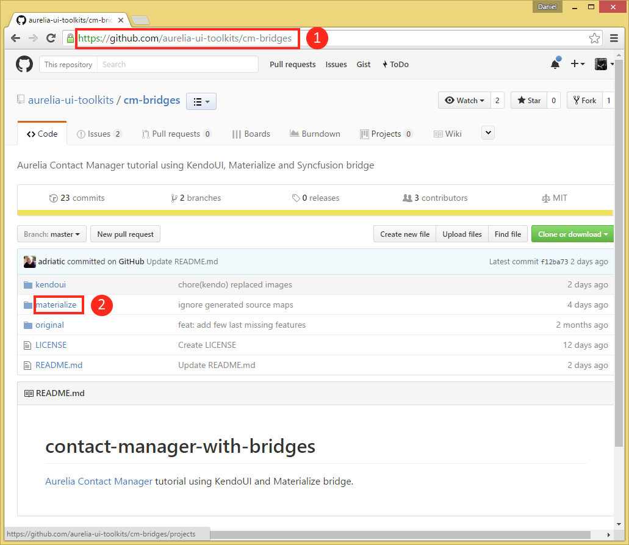Open the Boards tab
The height and width of the screenshot is (545, 629).
(x=251, y=134)
